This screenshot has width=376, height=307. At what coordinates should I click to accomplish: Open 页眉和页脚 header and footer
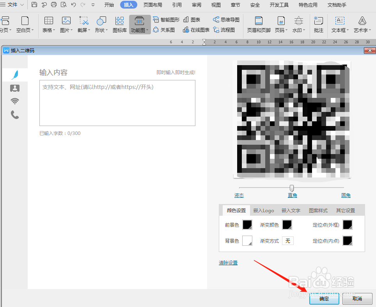coord(259,24)
